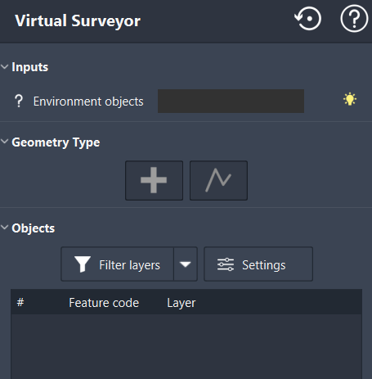The width and height of the screenshot is (372, 379).
Task: Click the sliders icon in Settings button
Action: [226, 264]
